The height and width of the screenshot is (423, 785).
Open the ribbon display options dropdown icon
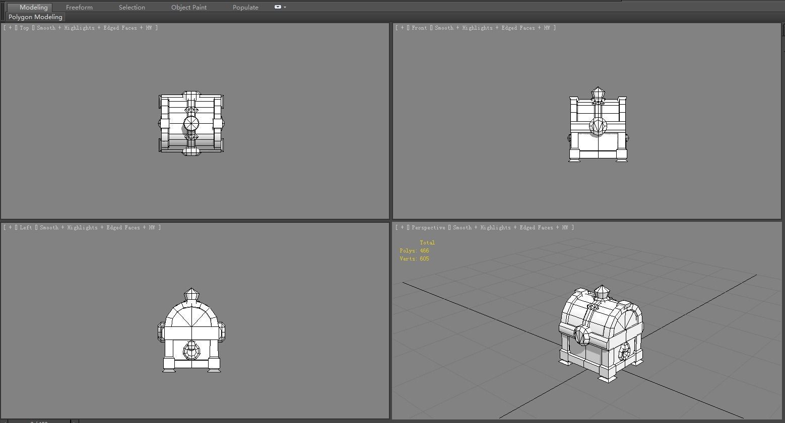click(280, 7)
